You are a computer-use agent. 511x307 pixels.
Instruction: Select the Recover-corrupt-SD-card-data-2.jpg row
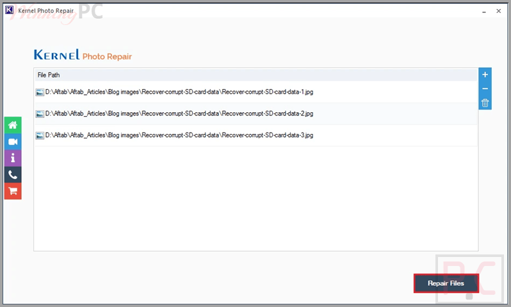pos(256,113)
